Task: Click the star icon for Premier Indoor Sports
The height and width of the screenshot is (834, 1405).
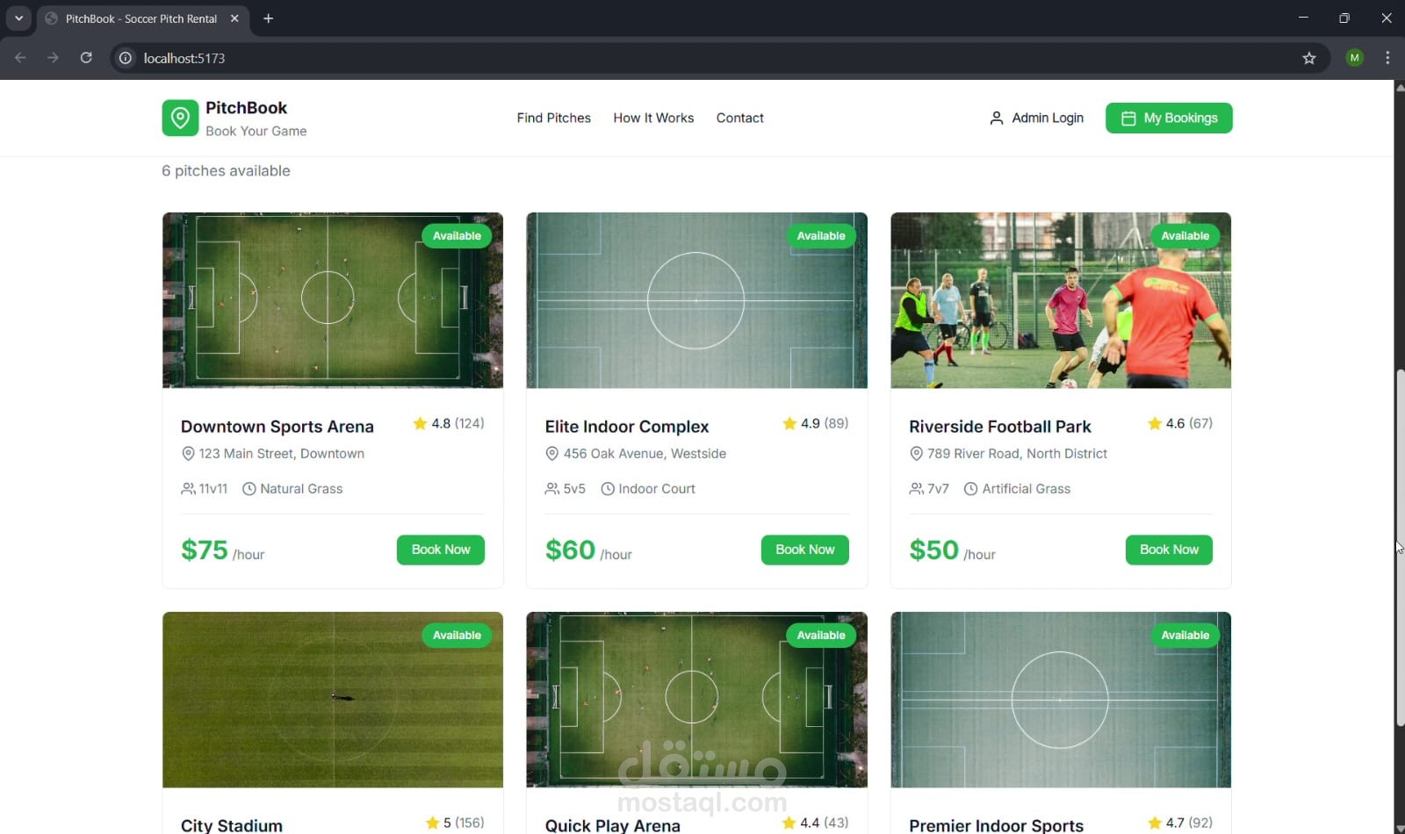Action: pyautogui.click(x=1155, y=823)
